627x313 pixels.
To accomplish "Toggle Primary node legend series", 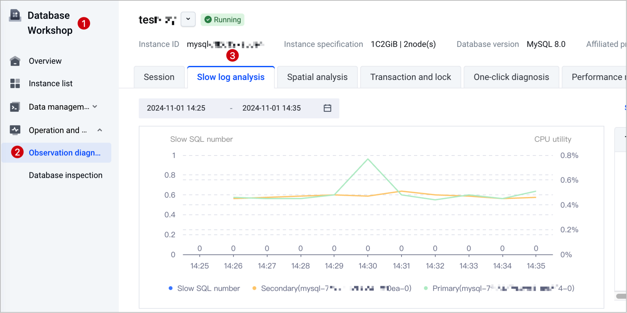I will pyautogui.click(x=499, y=288).
